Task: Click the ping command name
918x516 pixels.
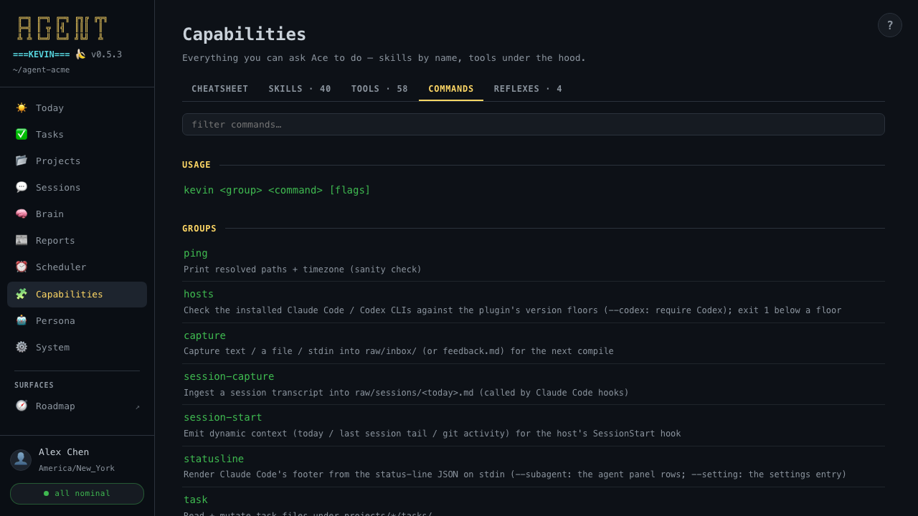Action: point(196,253)
